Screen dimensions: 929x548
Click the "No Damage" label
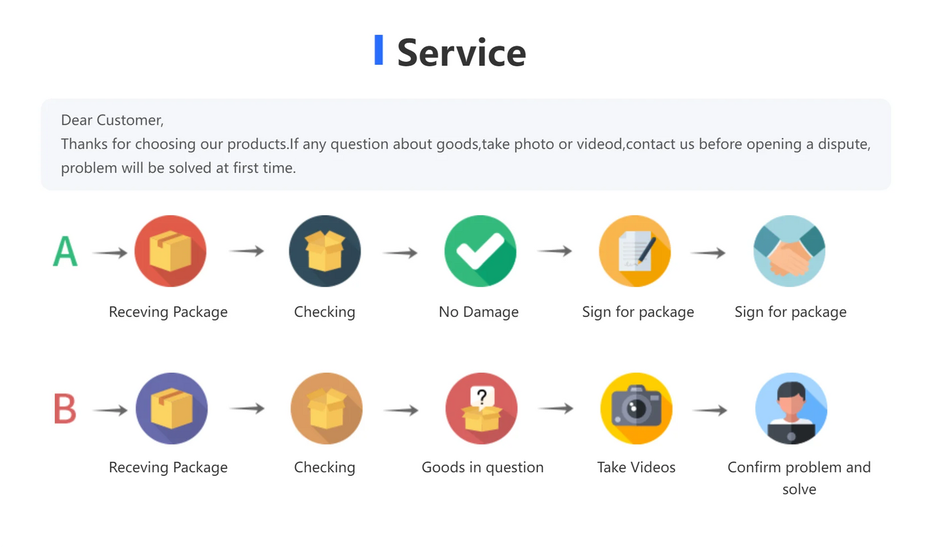[478, 312]
